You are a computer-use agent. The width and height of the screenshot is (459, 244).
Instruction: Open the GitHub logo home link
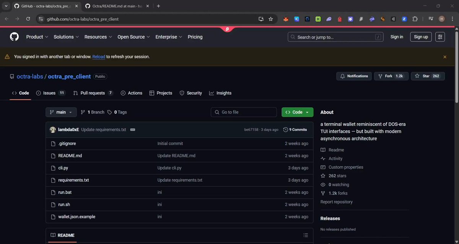[x=14, y=37]
